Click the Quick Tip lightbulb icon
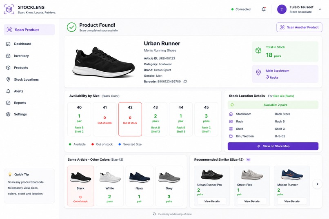The image size is (329, 219). (10, 175)
